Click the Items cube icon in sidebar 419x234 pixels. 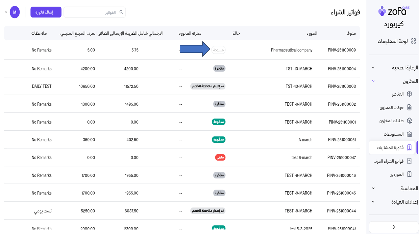[x=409, y=94]
